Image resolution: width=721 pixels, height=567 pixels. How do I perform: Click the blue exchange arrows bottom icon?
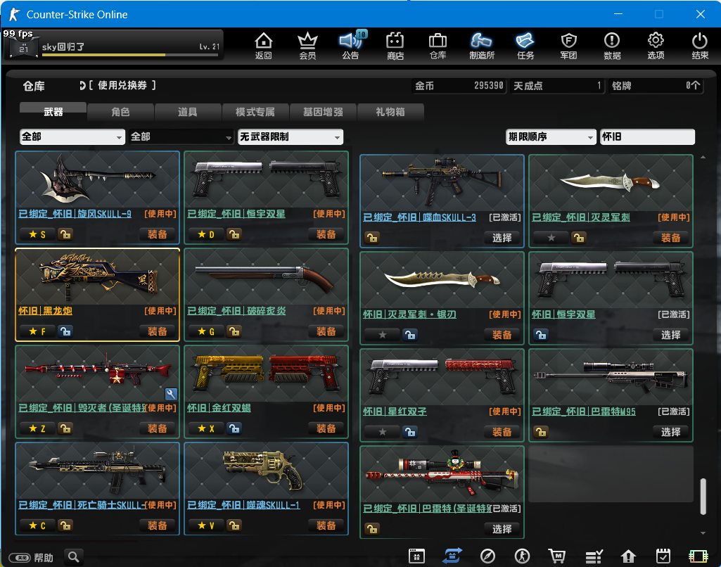(x=452, y=556)
